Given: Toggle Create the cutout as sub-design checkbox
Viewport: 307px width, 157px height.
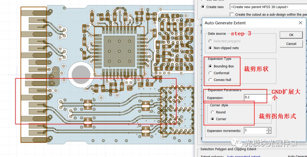Looking at the screenshot, I should pyautogui.click(x=232, y=14).
